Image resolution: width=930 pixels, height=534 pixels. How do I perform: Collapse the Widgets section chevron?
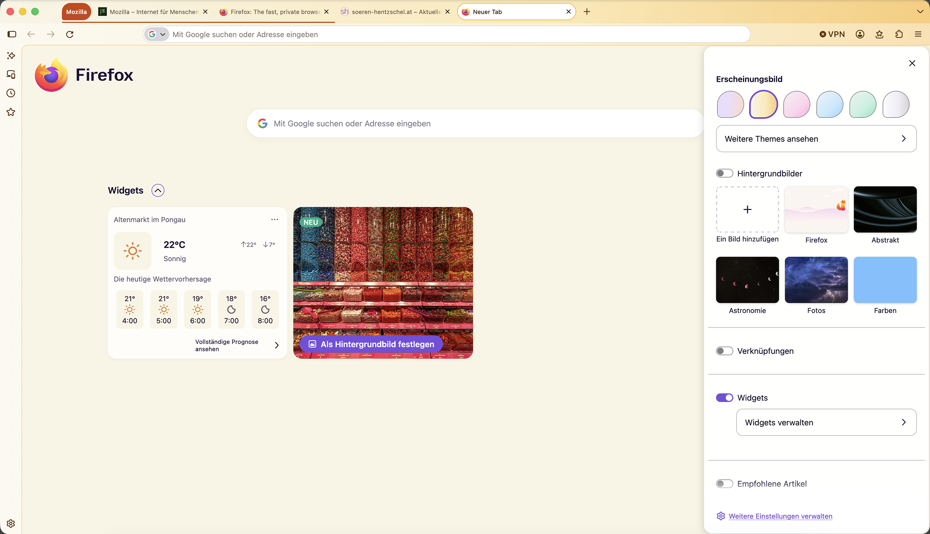tap(158, 190)
